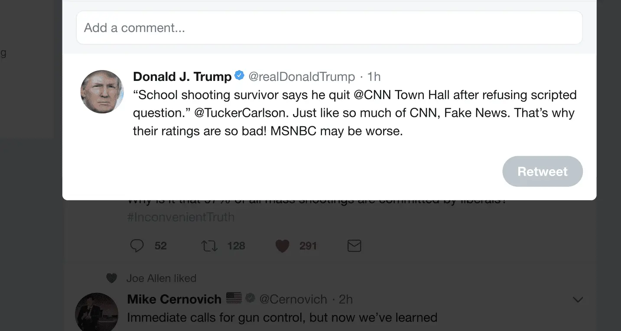
Task: Click the 2h timestamp on Cernovich's tweet
Action: point(346,299)
